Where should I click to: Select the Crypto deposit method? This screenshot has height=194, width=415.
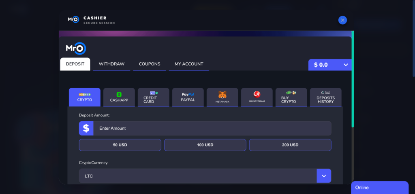tap(85, 97)
